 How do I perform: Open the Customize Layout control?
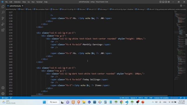click(x=169, y=2)
